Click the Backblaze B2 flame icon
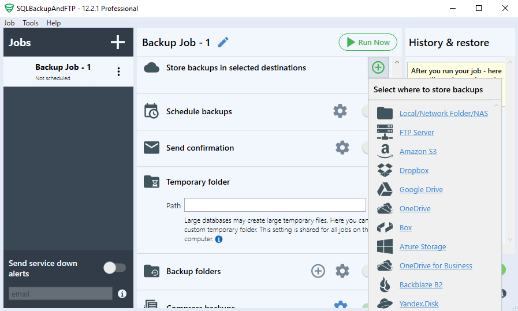The width and height of the screenshot is (518, 311). (x=385, y=284)
